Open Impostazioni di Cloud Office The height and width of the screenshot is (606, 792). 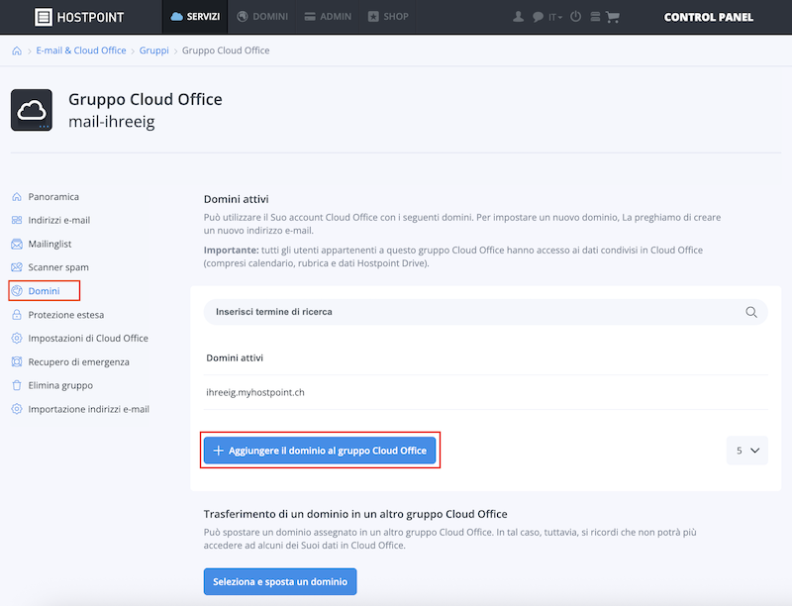pyautogui.click(x=88, y=339)
